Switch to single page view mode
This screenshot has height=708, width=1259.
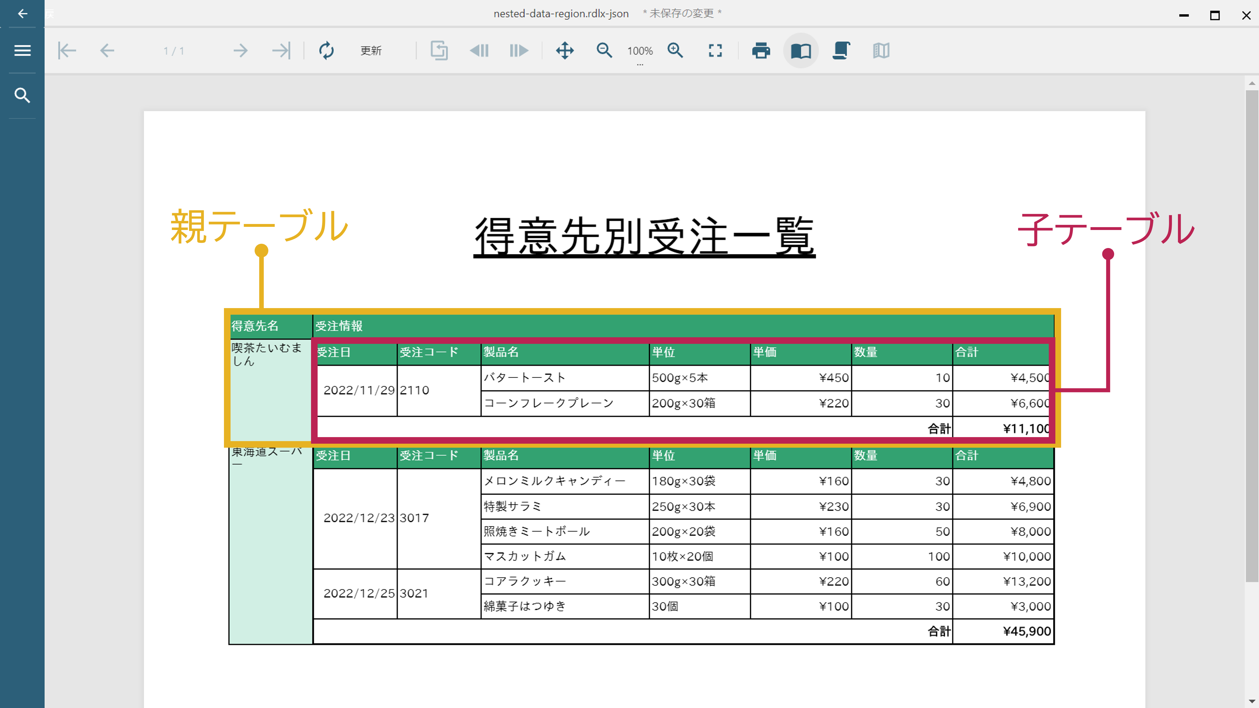click(801, 51)
